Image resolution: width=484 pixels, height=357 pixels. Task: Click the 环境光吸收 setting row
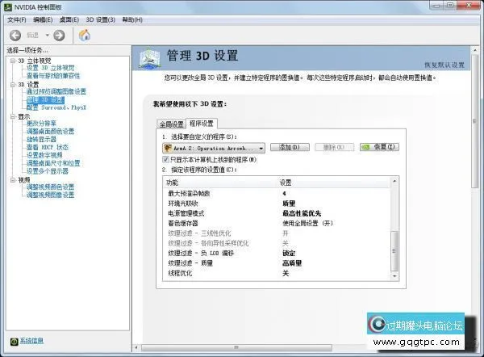pos(277,204)
